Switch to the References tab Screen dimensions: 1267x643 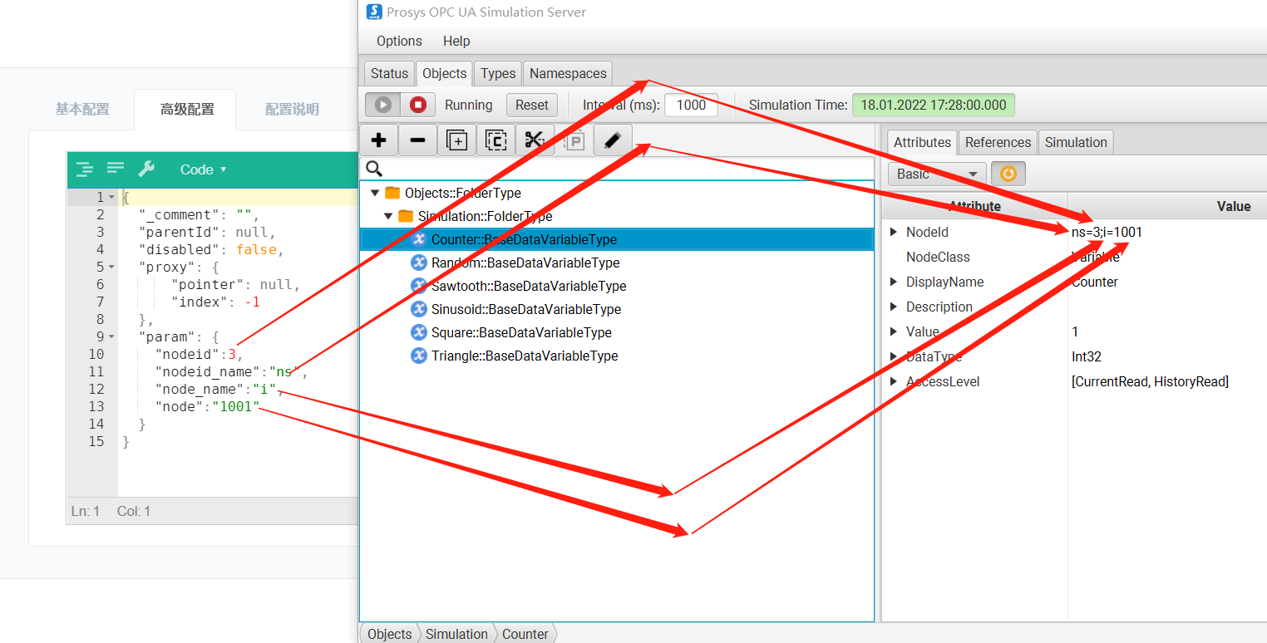click(998, 142)
